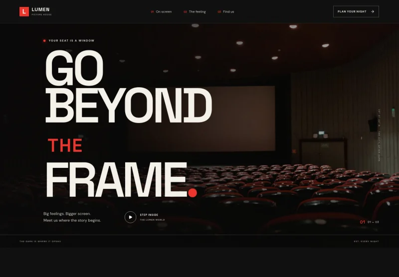This screenshot has width=399, height=277.
Task: Go to The feeling section
Action: click(x=195, y=11)
